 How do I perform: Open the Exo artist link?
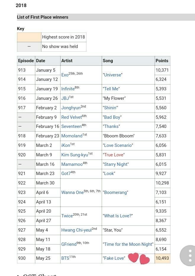[65, 75]
